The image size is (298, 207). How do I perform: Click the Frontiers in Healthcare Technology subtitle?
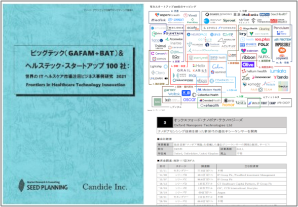pos(76,85)
